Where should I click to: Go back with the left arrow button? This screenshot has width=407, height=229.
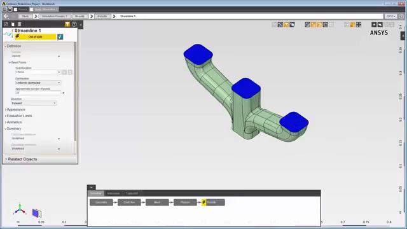tap(6, 16)
